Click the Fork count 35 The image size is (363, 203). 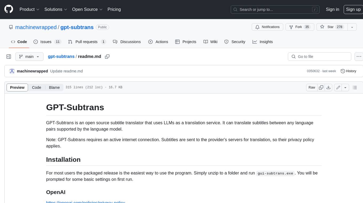click(x=307, y=27)
